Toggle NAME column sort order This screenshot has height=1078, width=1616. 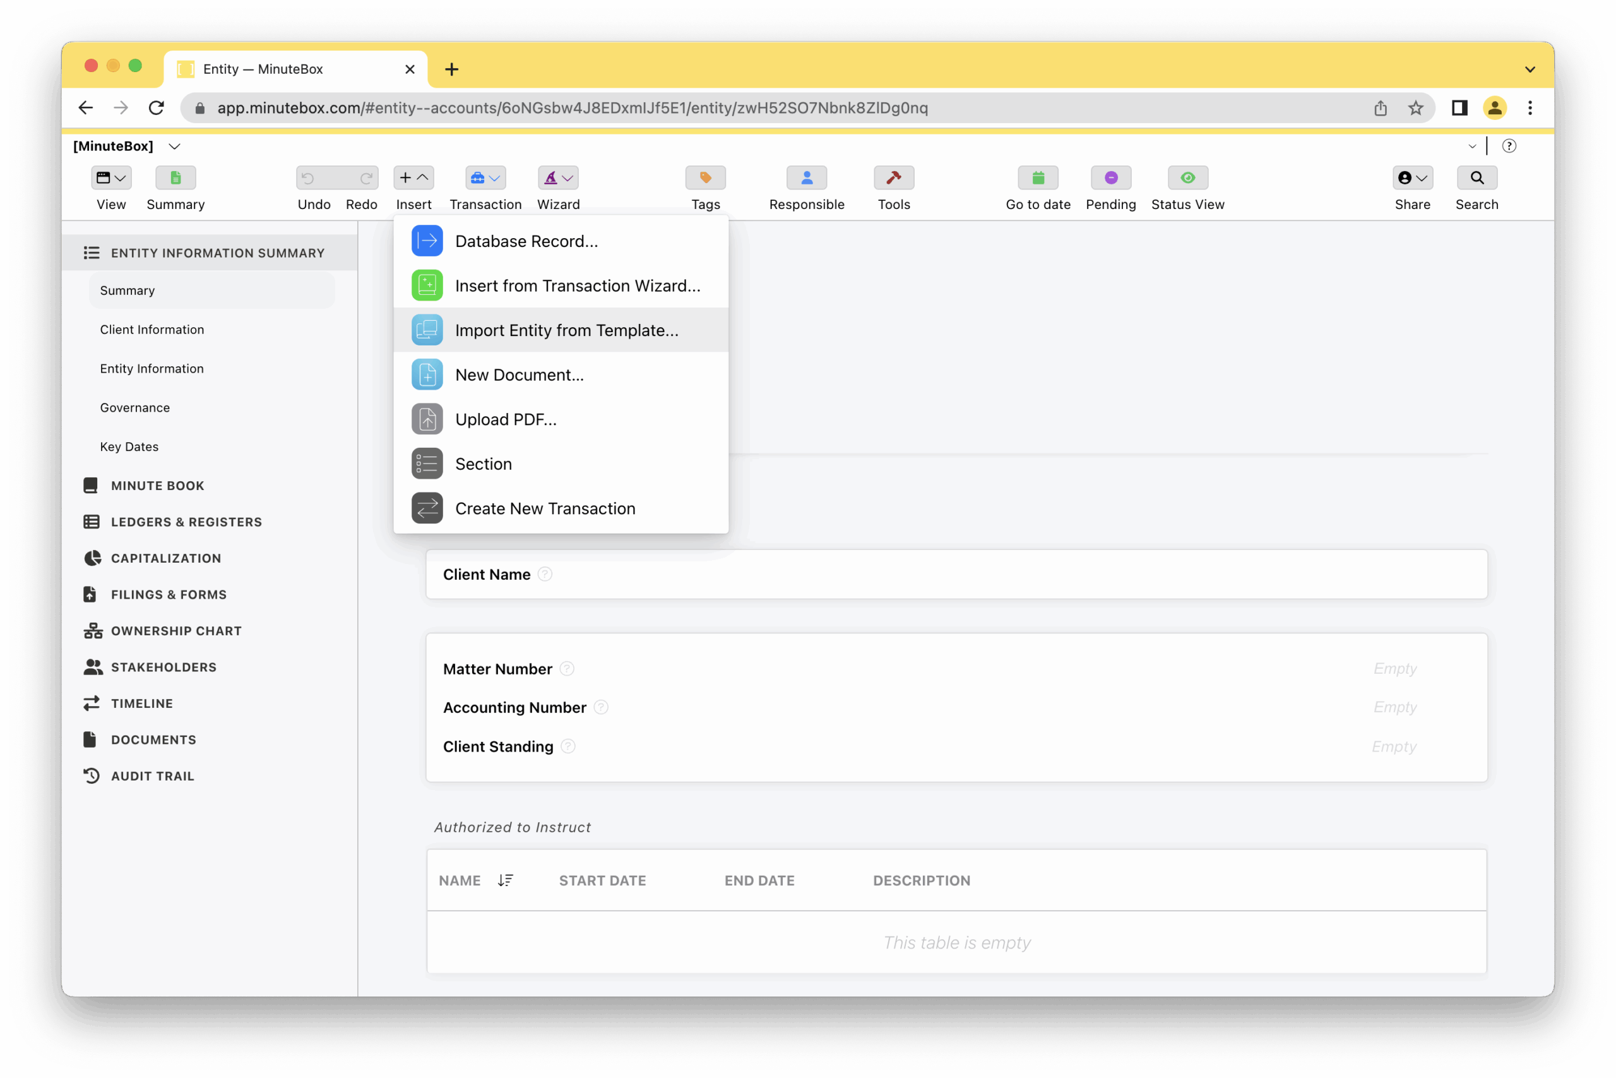(505, 880)
